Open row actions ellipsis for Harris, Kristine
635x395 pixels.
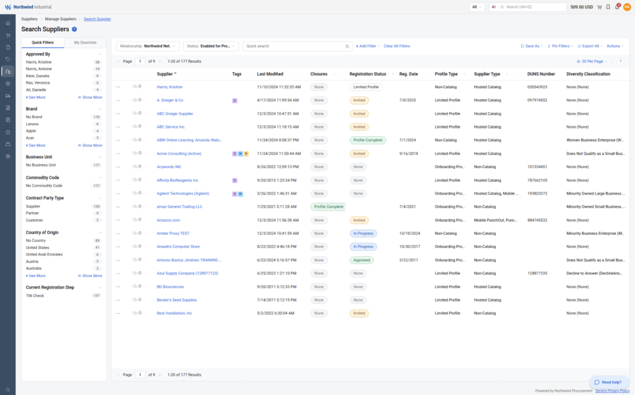point(118,87)
